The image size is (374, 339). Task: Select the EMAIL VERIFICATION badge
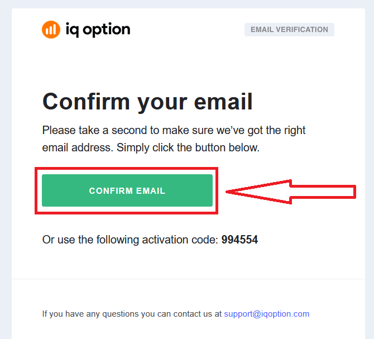(x=289, y=30)
